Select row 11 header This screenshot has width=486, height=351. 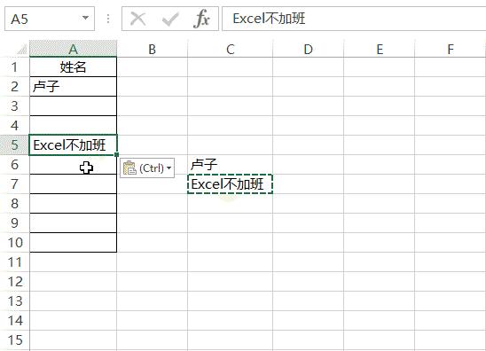pos(14,262)
